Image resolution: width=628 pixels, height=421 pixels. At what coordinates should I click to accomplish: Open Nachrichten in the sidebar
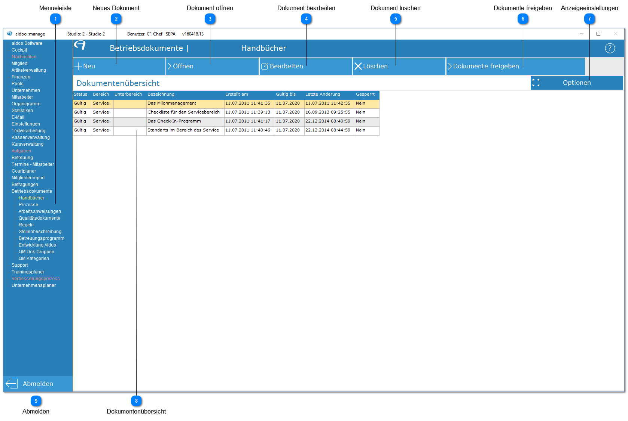(x=24, y=57)
